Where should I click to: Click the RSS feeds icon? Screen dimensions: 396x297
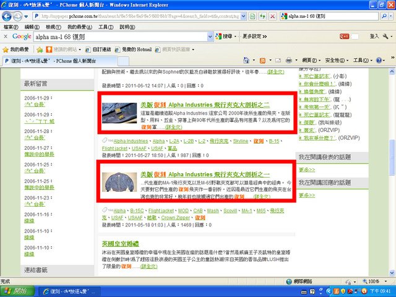262,61
